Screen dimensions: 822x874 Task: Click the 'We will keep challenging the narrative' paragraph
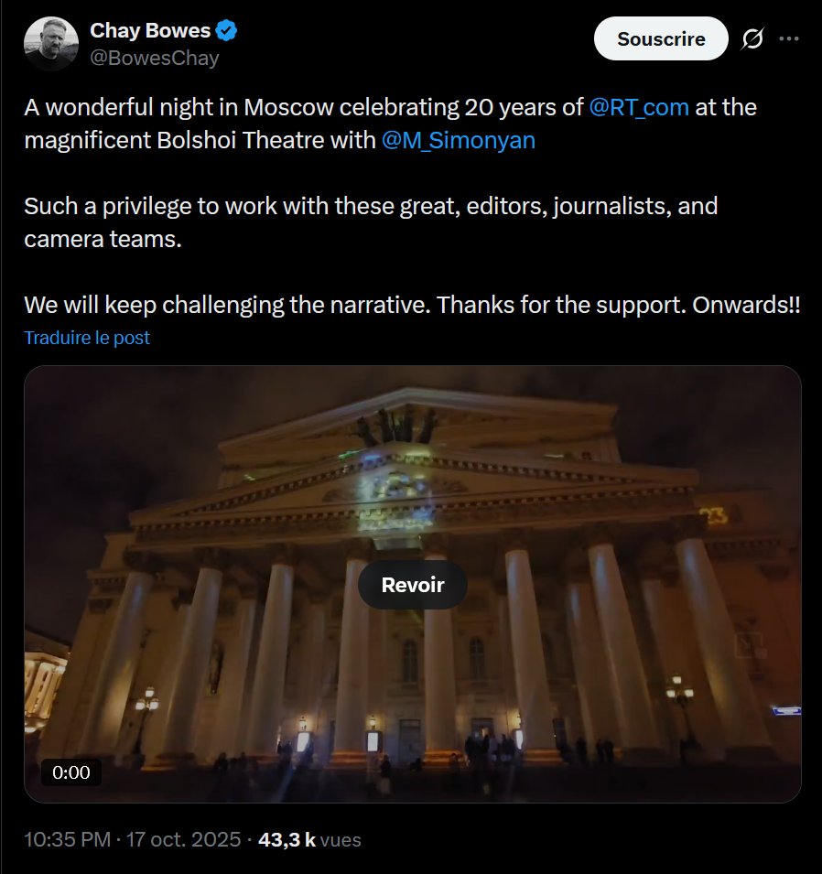click(412, 305)
